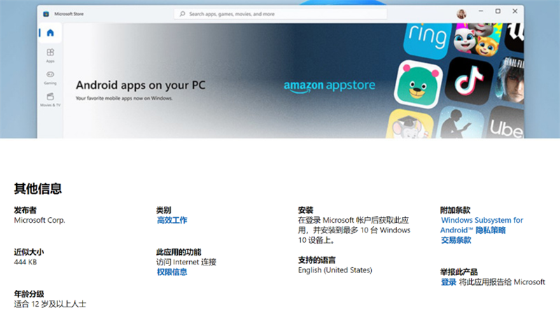Viewport: 560px width, 313px height.
Task: Click the 其他信息 section heading
Action: tap(38, 188)
